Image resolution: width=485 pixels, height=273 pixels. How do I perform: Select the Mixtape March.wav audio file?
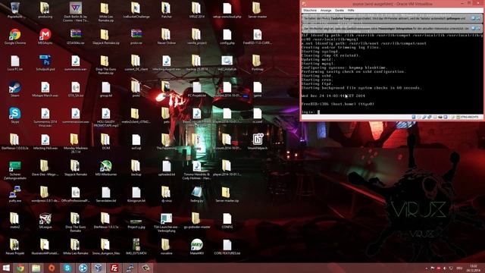(x=45, y=89)
